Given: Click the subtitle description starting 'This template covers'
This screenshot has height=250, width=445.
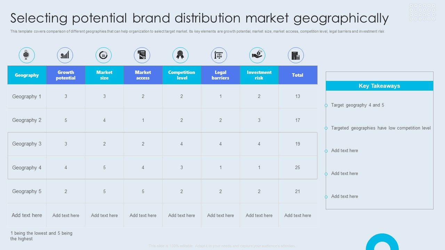Looking at the screenshot, I should coord(197,31).
